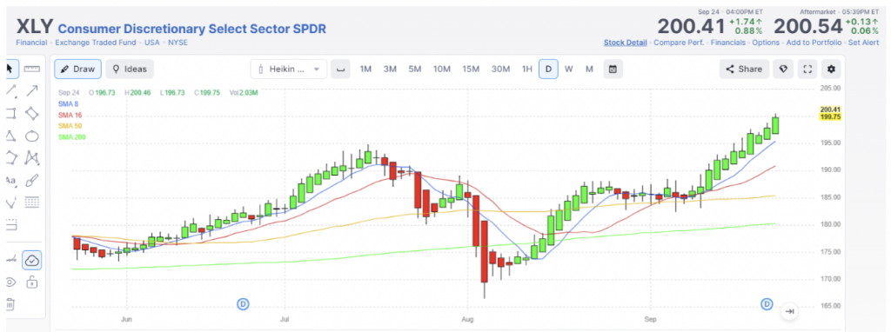Select the polygon drawing tool
The width and height of the screenshot is (891, 332).
point(10,157)
